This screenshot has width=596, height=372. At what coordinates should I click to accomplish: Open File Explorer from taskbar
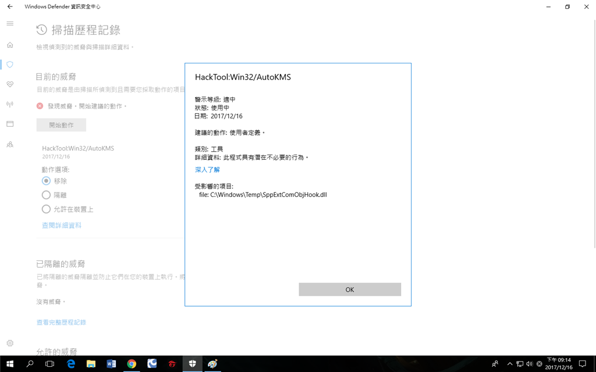(91, 364)
